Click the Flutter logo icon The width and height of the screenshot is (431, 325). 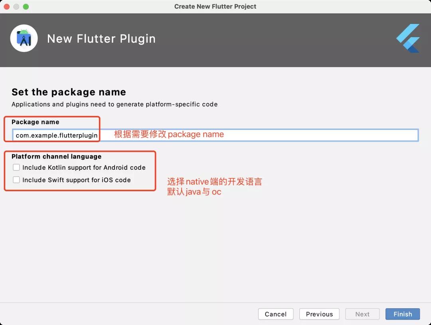(x=408, y=38)
